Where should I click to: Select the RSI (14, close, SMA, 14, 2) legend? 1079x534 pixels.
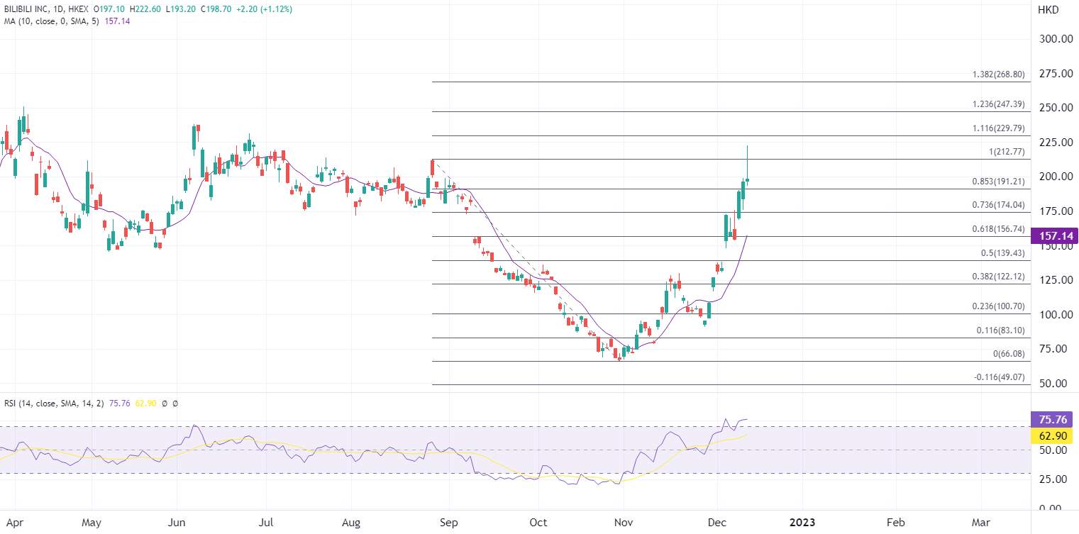click(54, 403)
